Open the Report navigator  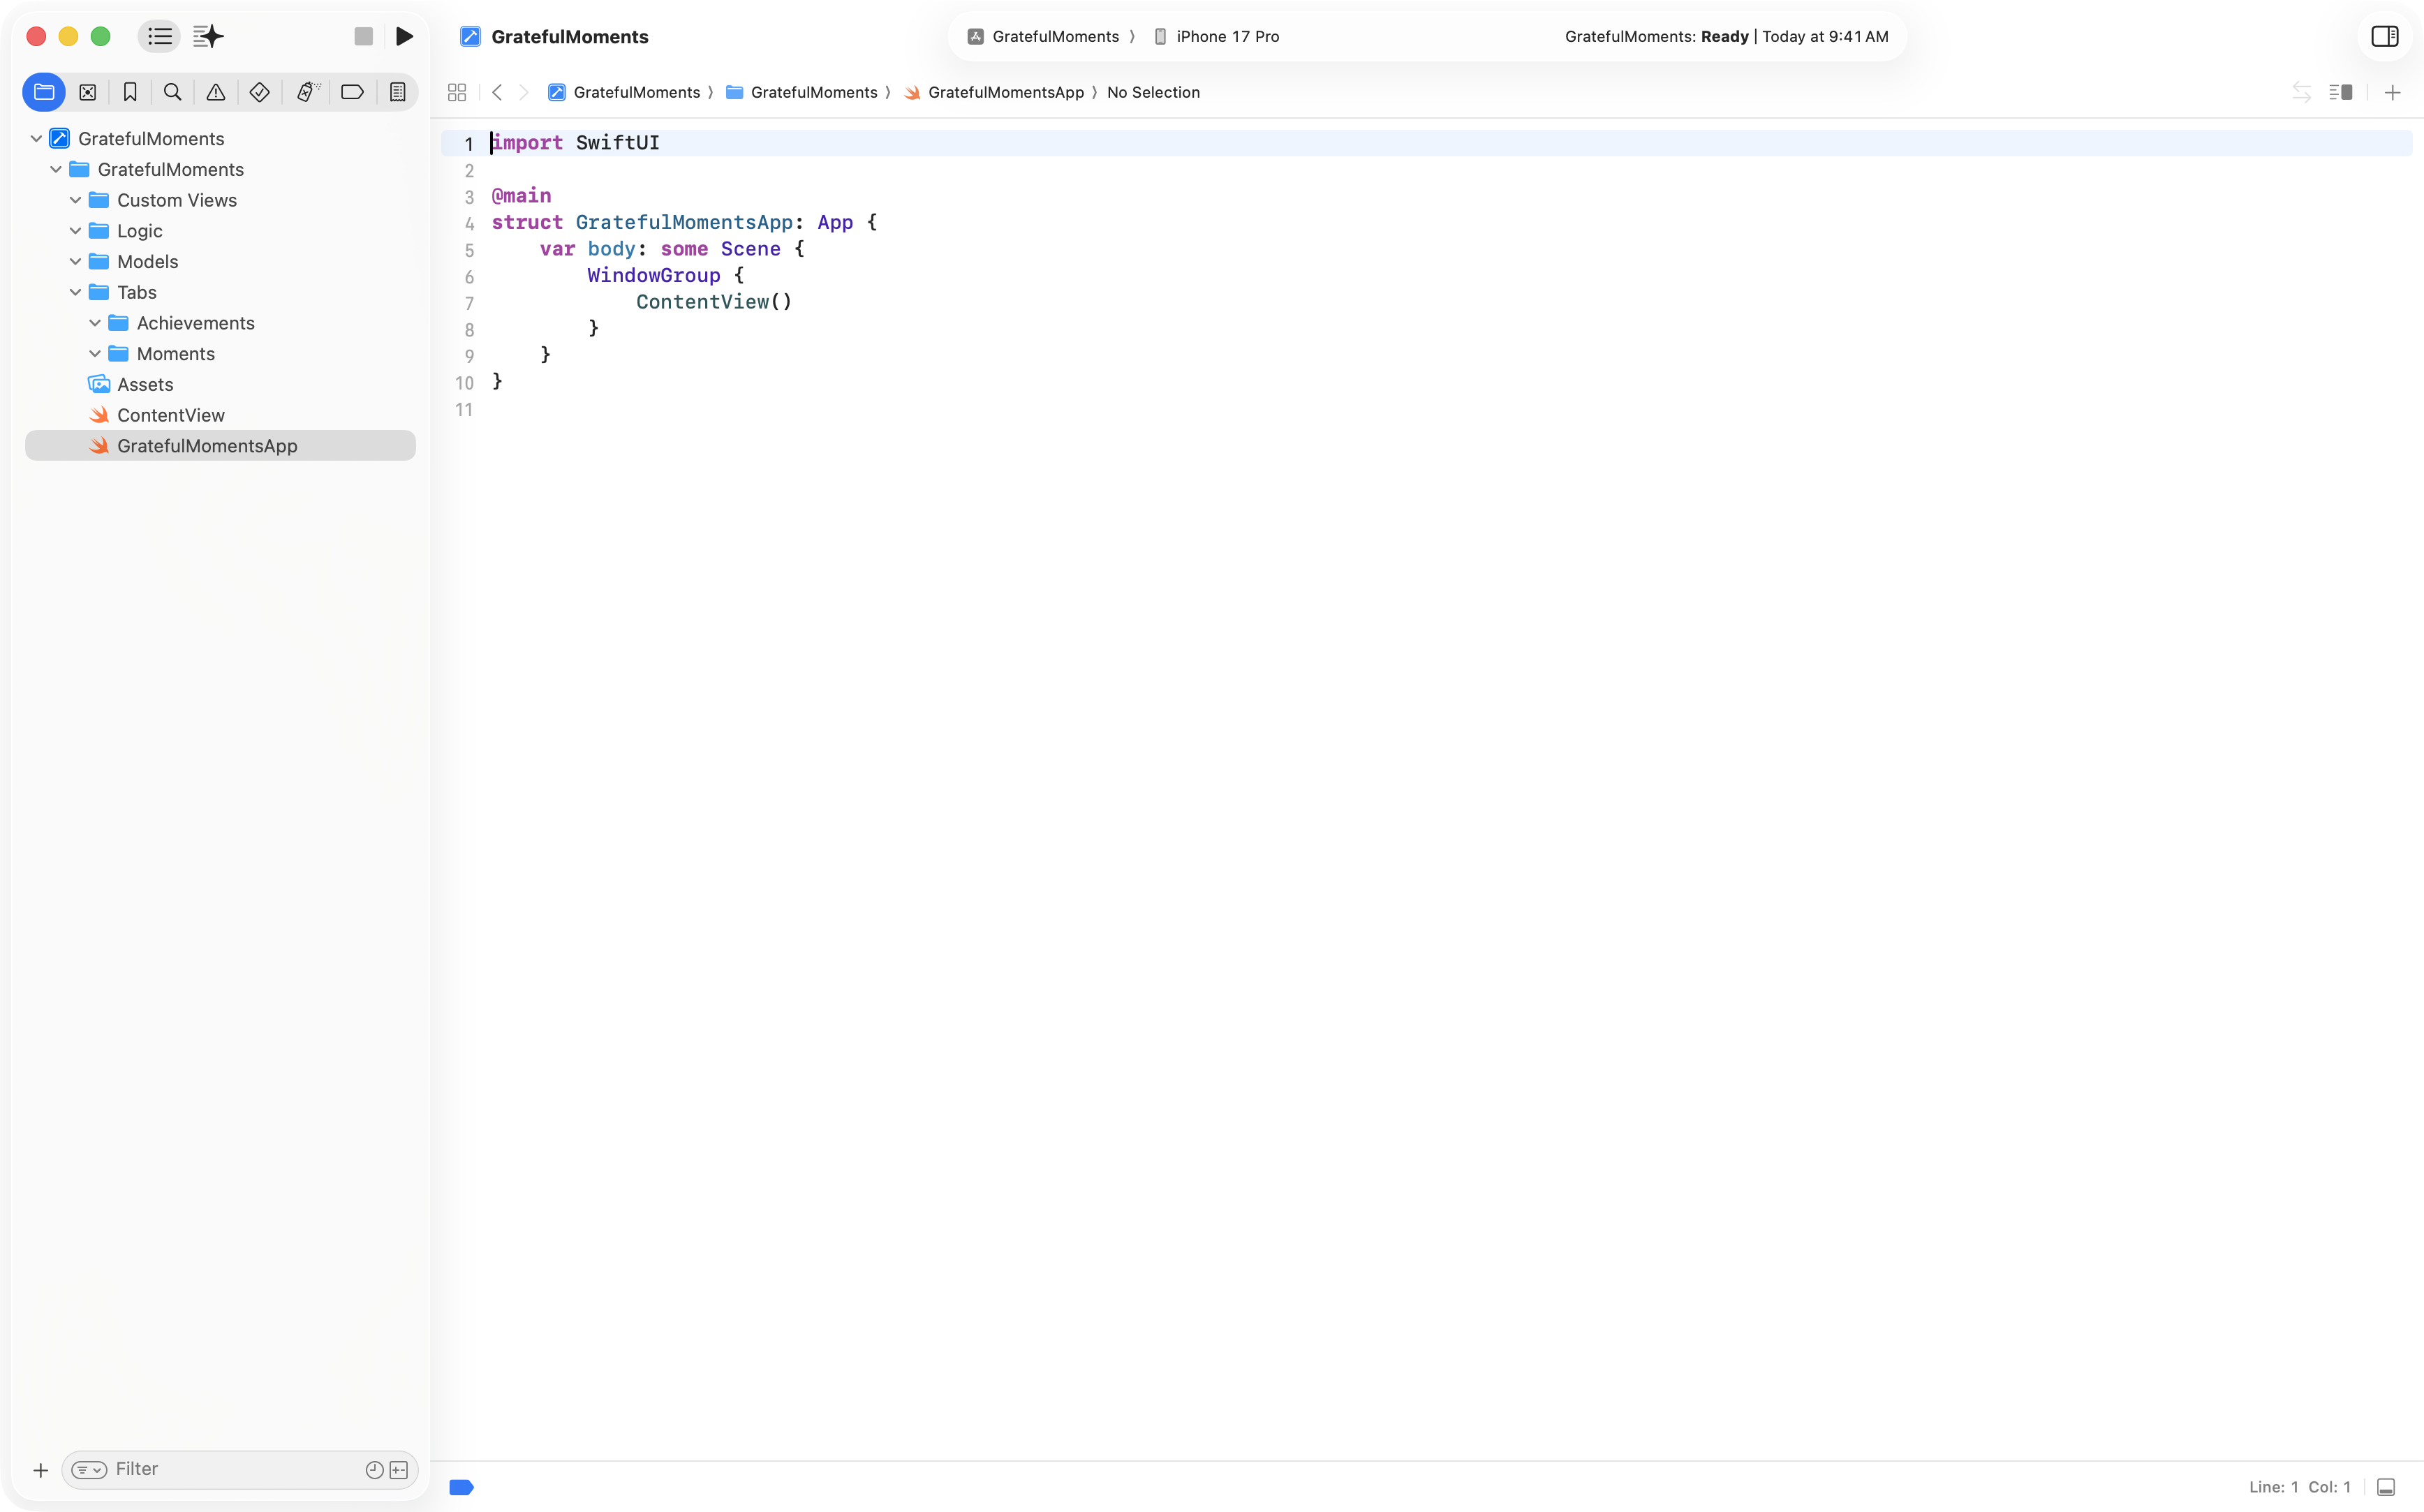(x=397, y=92)
